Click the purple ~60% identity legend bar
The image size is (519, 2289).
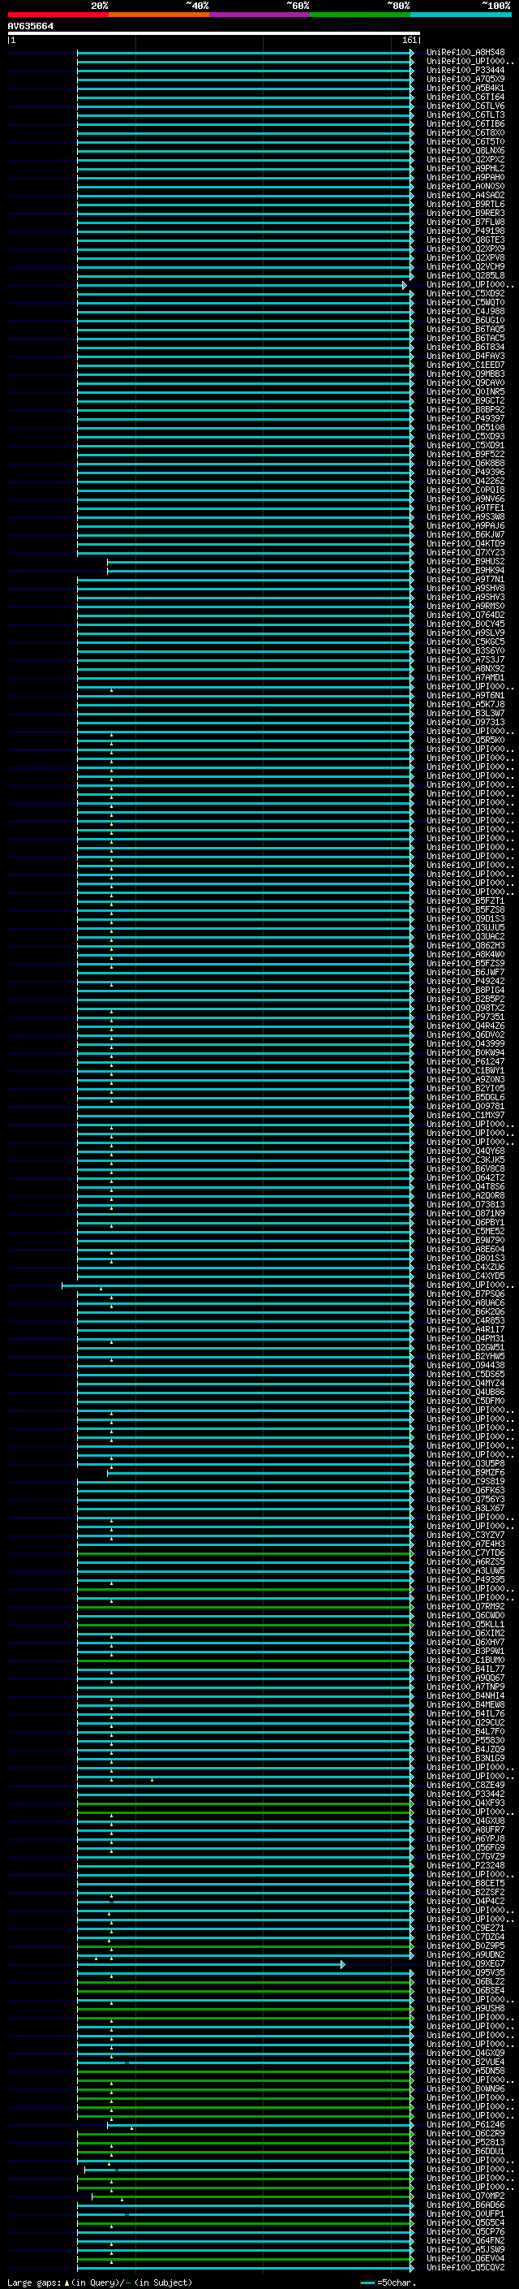click(259, 15)
